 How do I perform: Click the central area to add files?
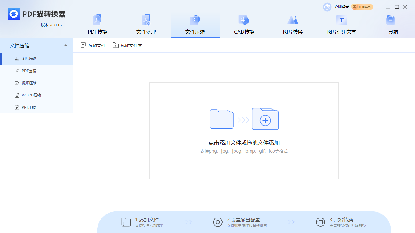pos(243,130)
